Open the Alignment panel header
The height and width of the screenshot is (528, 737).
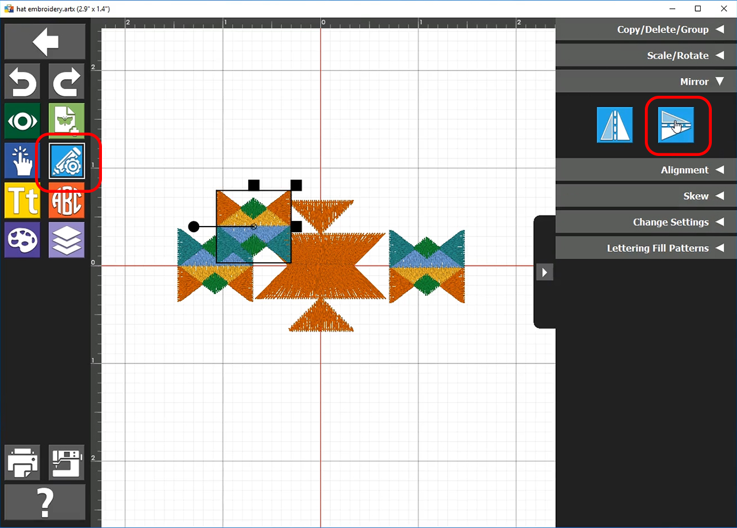coord(646,170)
